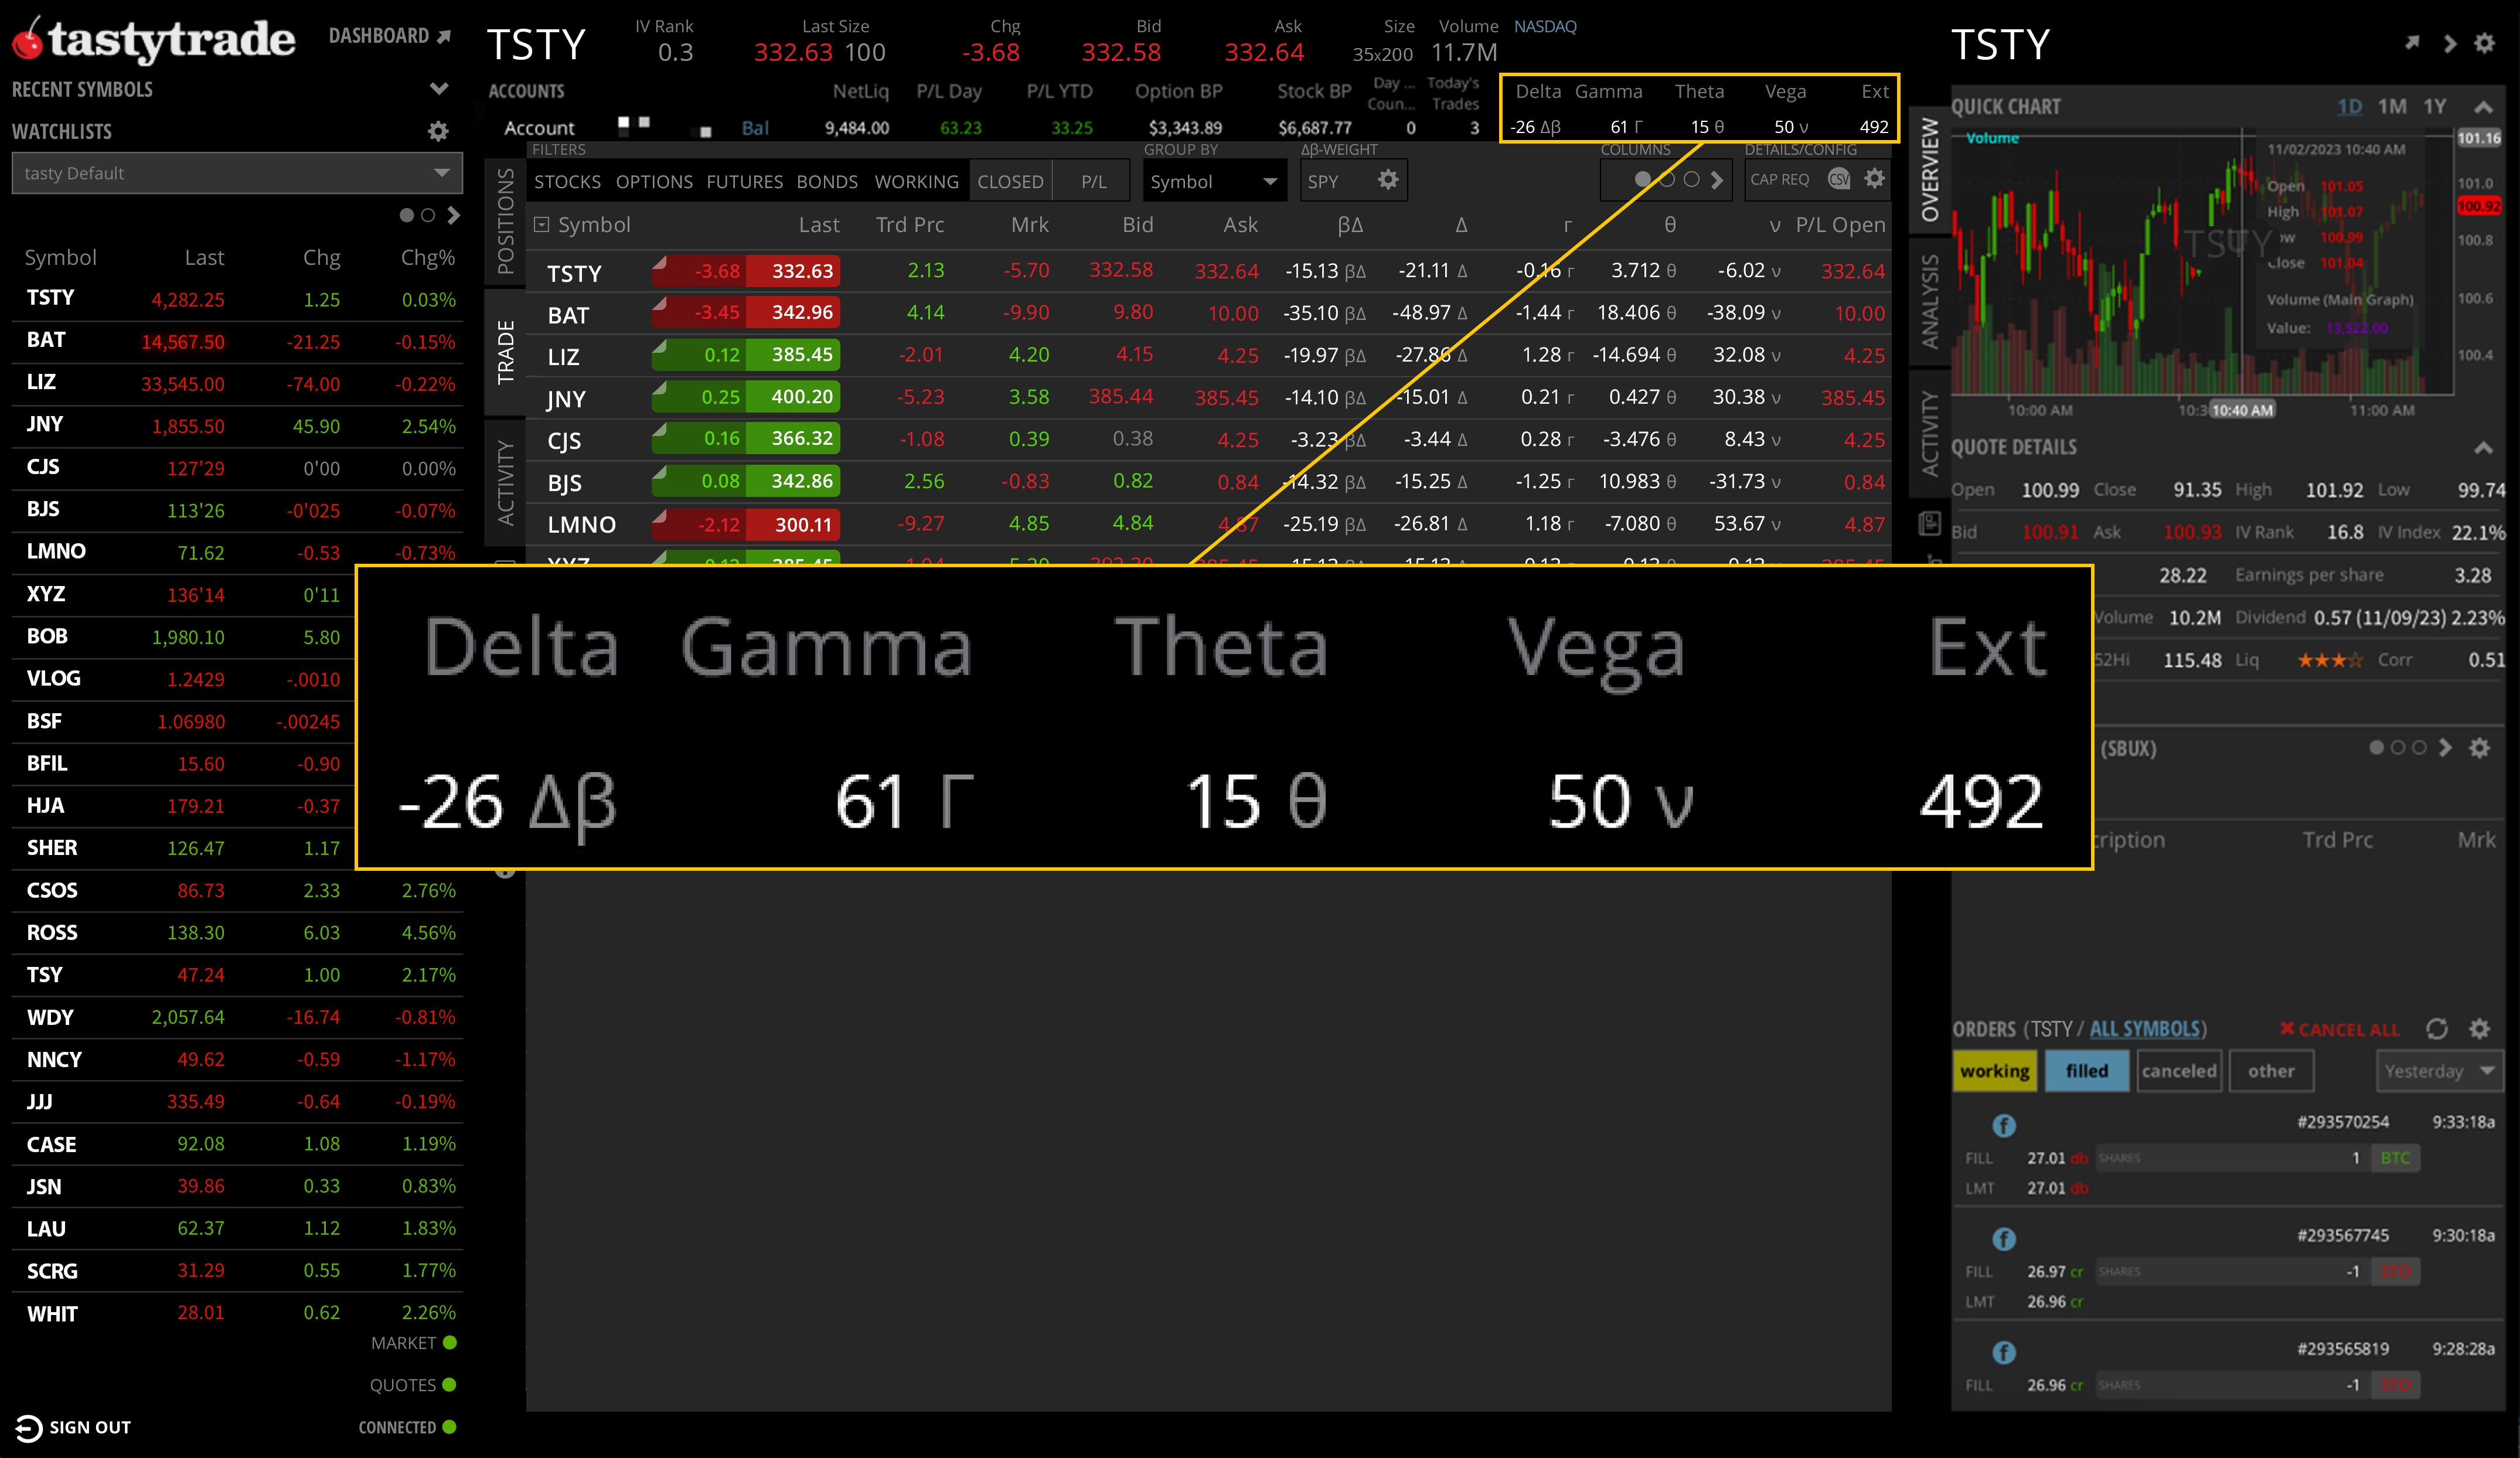This screenshot has height=1458, width=2520.
Task: Pin the TSTY quote panel
Action: 2412,42
